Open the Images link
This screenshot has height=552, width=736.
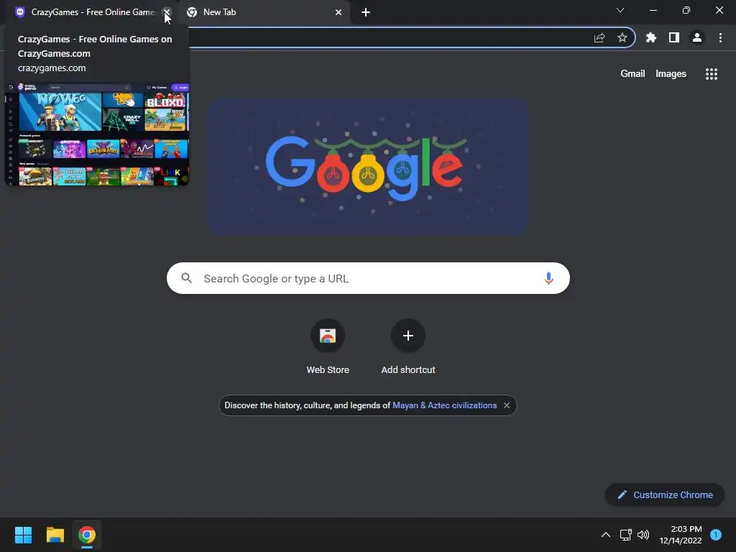(x=671, y=74)
